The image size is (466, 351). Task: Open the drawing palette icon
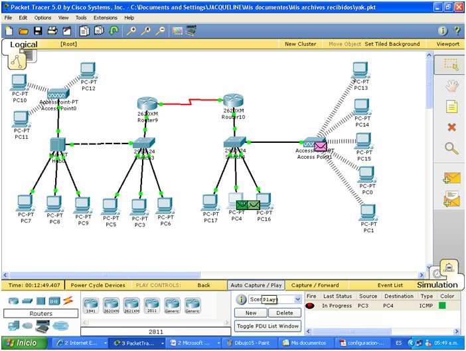[177, 31]
